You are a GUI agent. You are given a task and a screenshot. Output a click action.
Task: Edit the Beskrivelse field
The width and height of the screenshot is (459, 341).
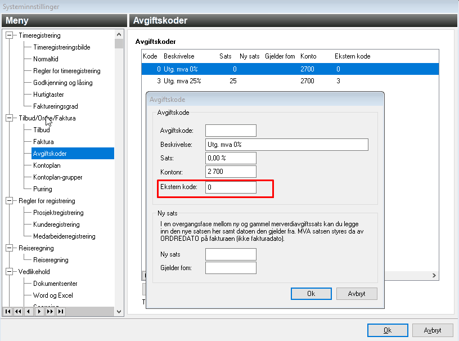(286, 145)
